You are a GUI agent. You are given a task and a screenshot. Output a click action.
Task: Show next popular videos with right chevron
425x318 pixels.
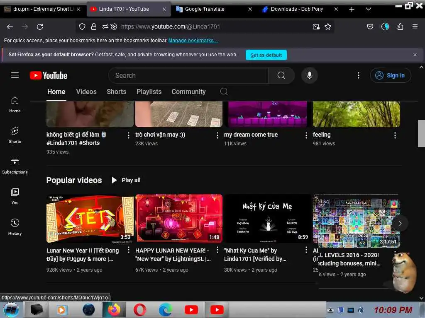click(x=400, y=223)
